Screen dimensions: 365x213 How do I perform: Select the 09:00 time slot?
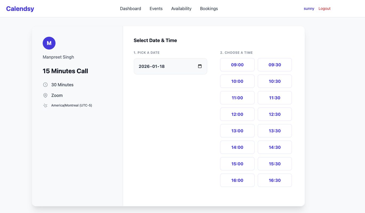click(237, 65)
